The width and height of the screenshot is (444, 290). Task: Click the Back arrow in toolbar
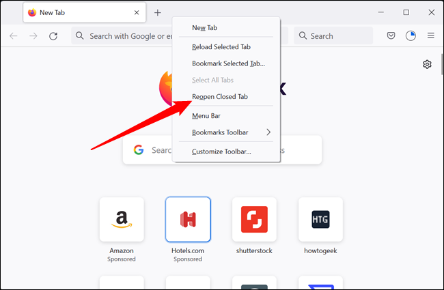[13, 36]
